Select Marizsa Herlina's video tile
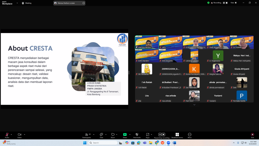 pos(147,42)
